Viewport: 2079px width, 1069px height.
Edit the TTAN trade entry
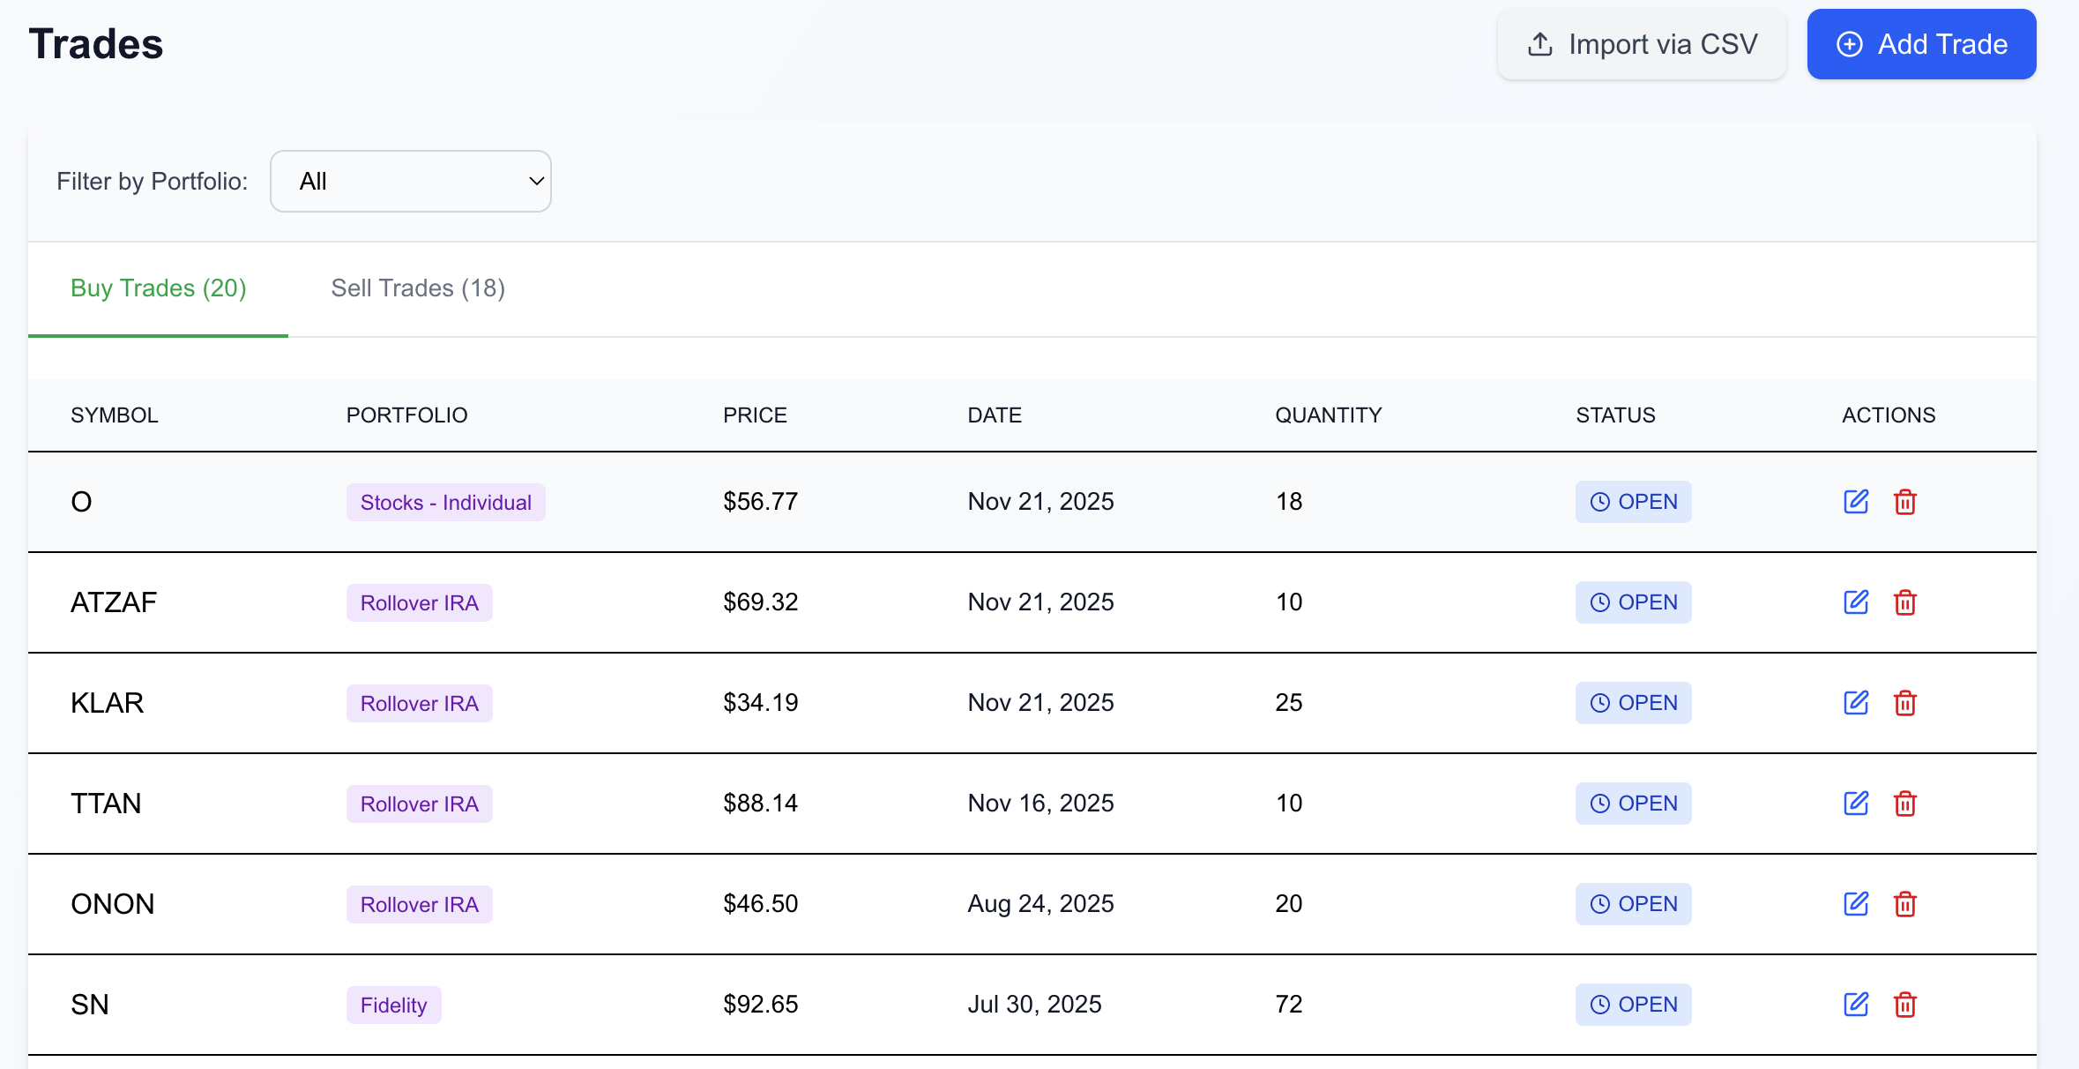click(1856, 803)
